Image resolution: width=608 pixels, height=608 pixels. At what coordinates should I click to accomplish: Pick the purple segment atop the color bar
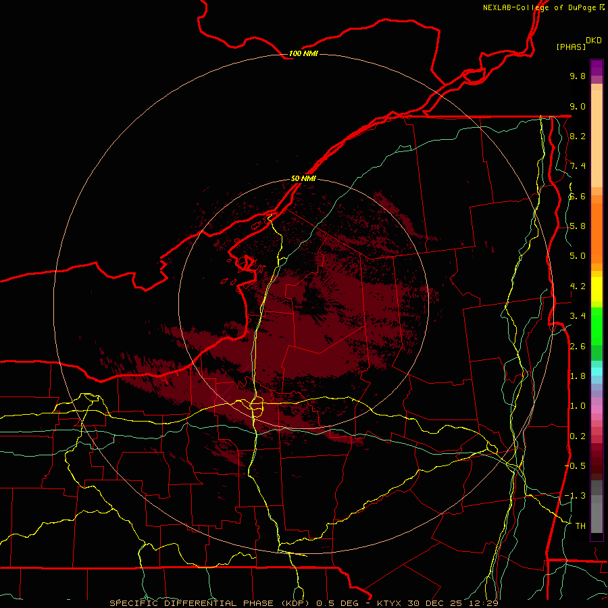597,68
